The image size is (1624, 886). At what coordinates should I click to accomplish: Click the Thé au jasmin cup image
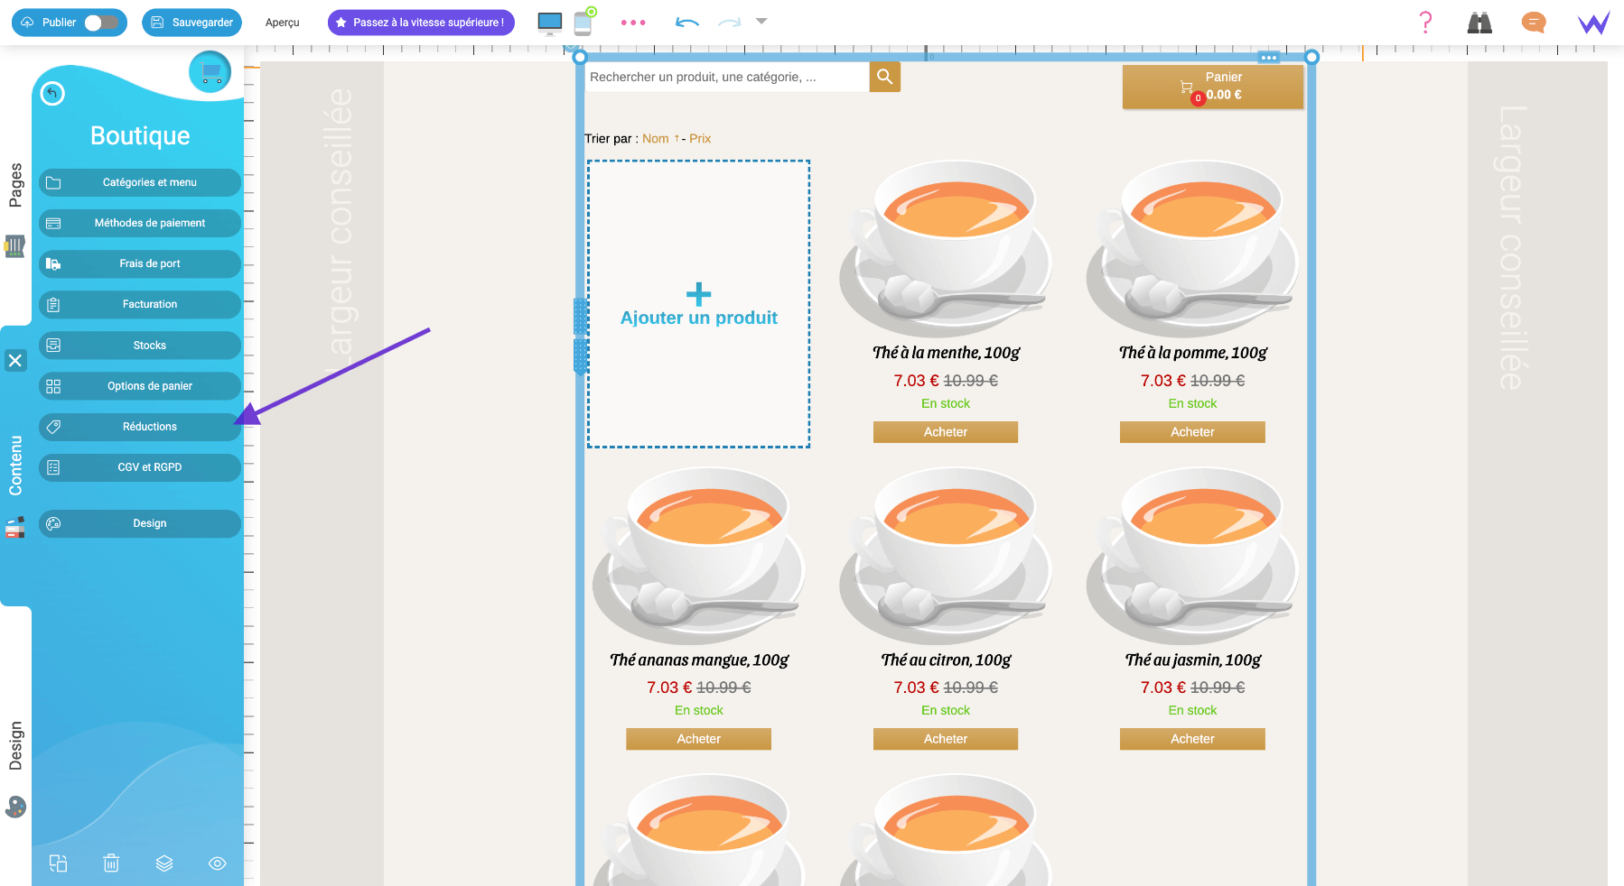[1192, 555]
